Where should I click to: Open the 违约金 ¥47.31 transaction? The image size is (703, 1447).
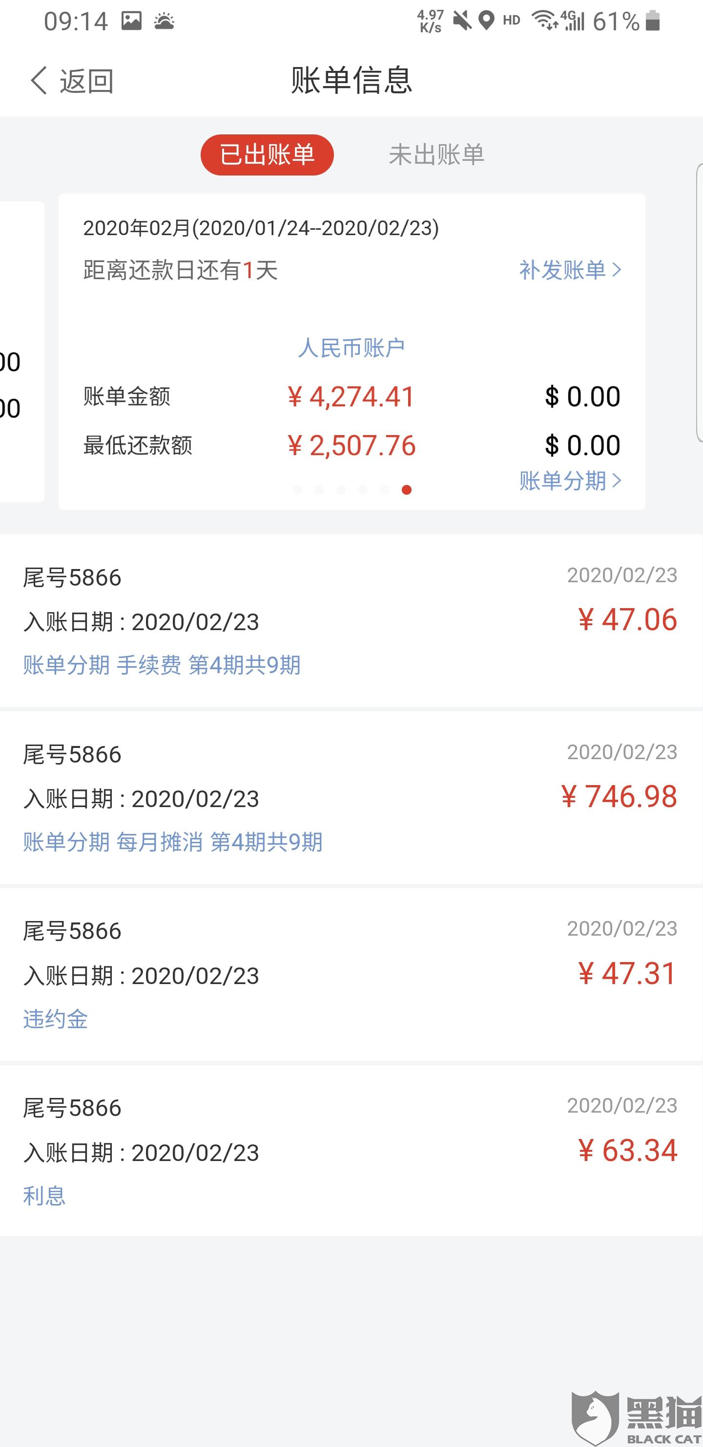click(x=351, y=975)
